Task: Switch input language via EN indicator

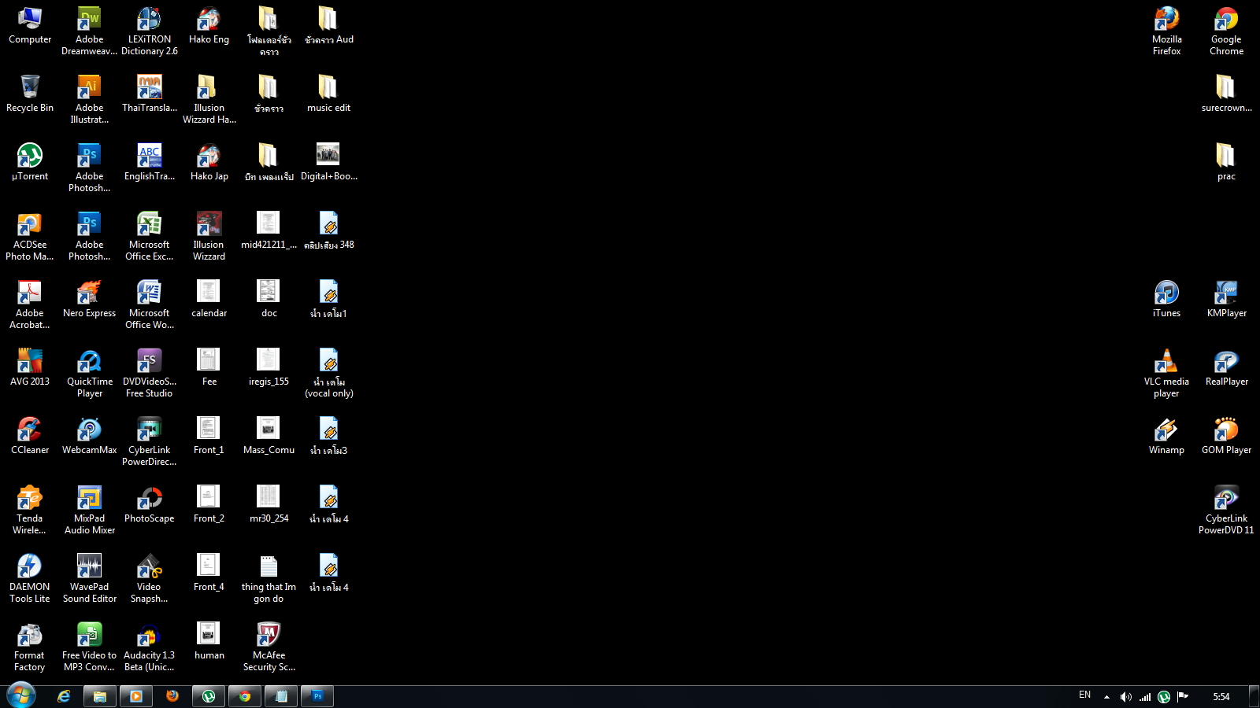Action: pos(1085,695)
